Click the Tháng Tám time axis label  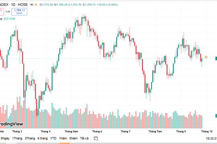(x=155, y=132)
